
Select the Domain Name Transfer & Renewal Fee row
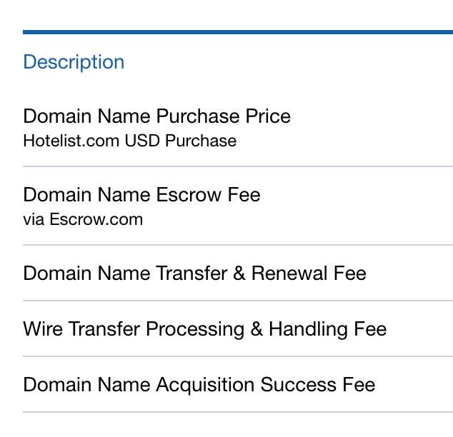click(x=194, y=273)
